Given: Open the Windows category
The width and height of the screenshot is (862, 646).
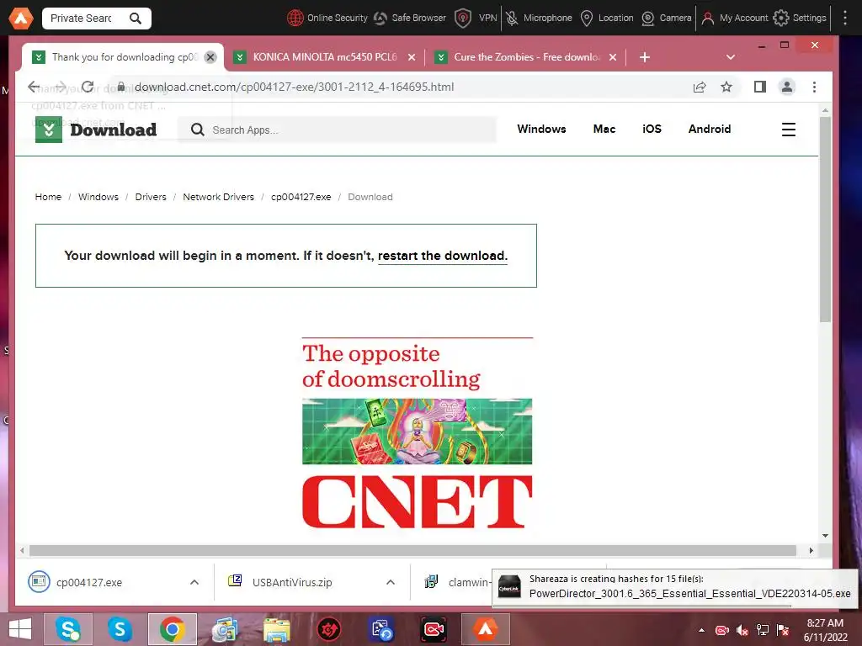Looking at the screenshot, I should tap(541, 129).
